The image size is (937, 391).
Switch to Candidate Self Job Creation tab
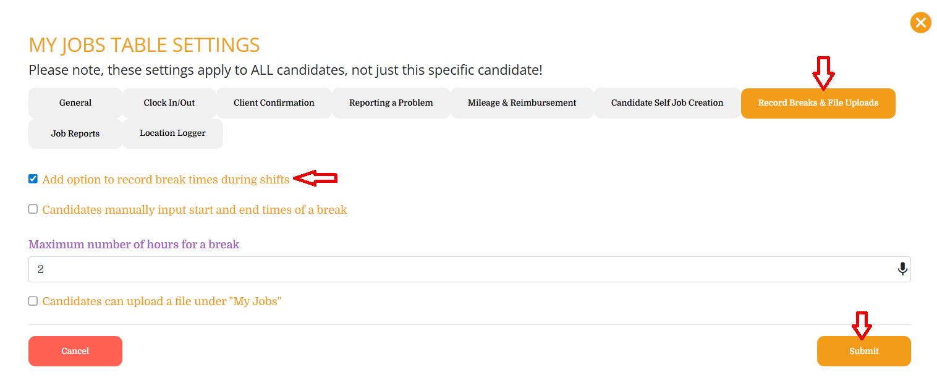point(667,103)
